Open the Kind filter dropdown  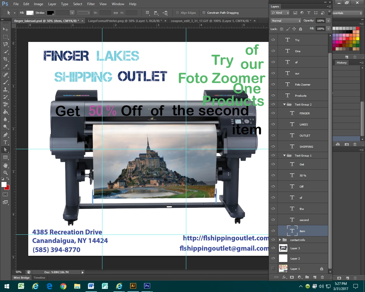click(280, 13)
